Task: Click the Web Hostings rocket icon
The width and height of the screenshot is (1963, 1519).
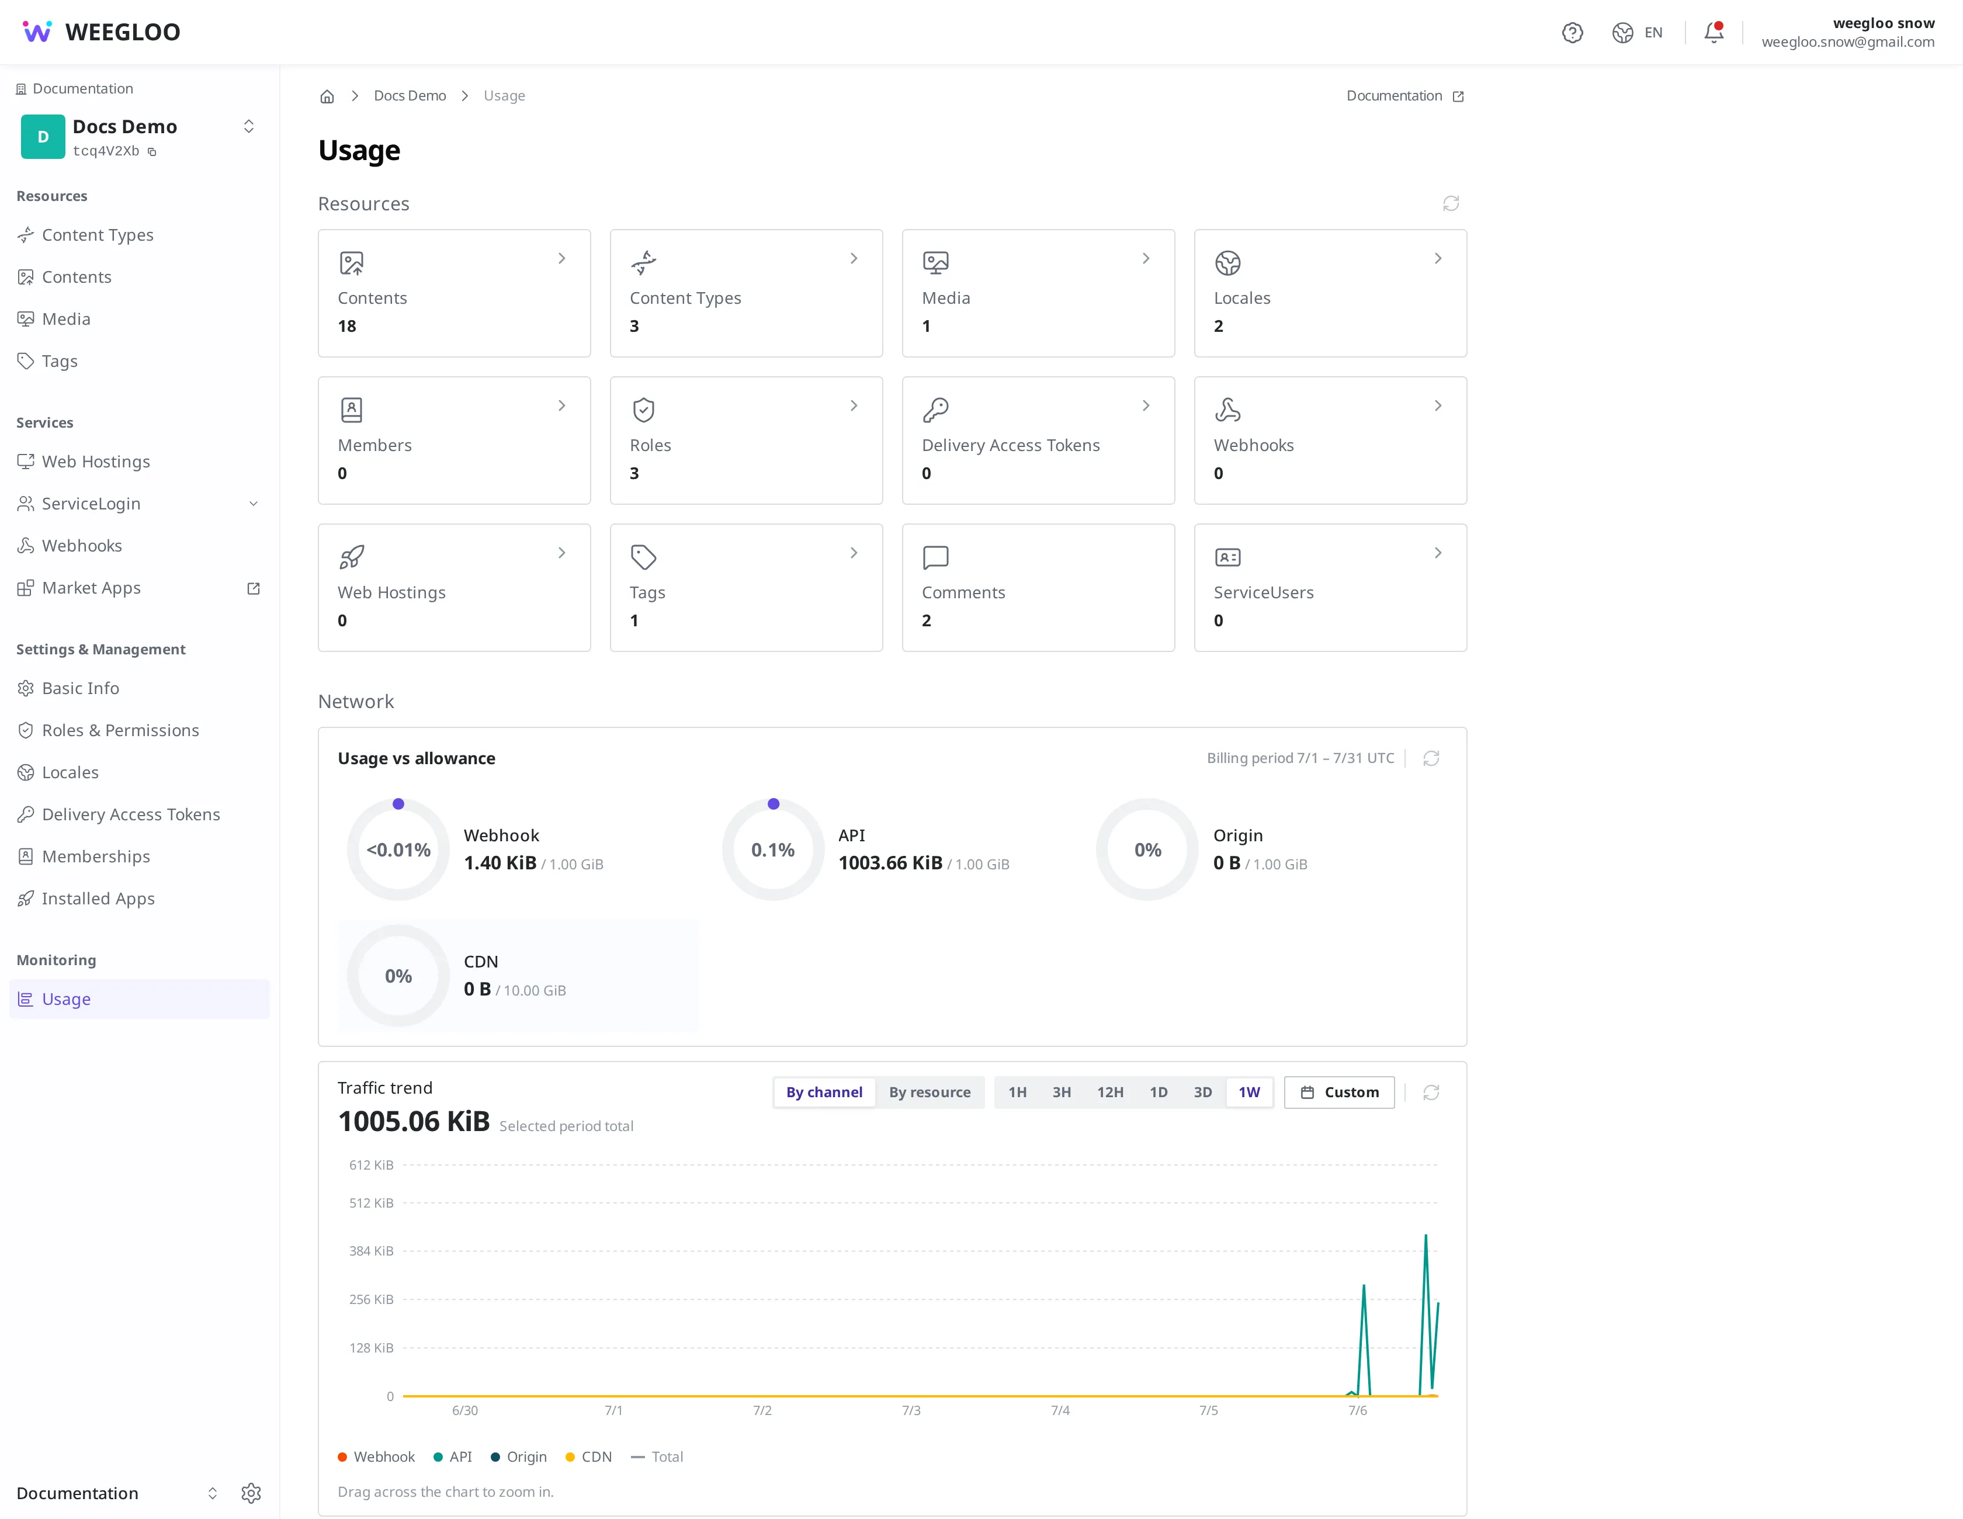Action: point(352,558)
